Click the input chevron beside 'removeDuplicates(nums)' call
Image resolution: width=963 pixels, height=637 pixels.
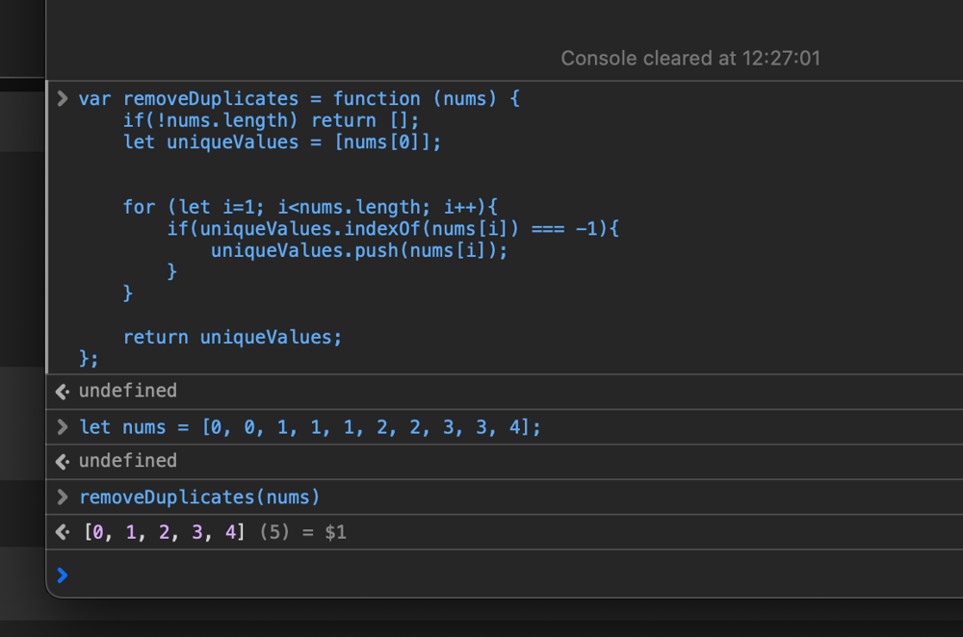(x=62, y=497)
